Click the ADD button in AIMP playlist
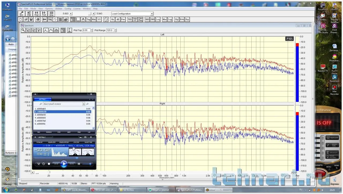 (39, 132)
